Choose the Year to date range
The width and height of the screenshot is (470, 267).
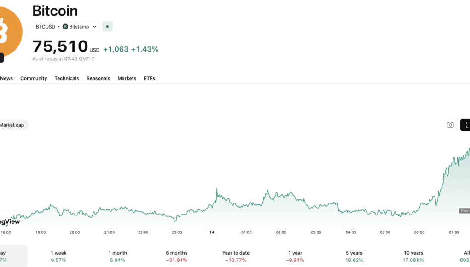pos(236,256)
